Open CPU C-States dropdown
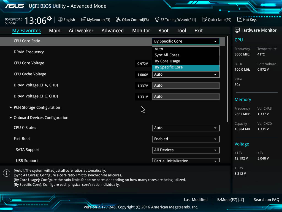Viewport: 282px width, 212px height. [186, 128]
